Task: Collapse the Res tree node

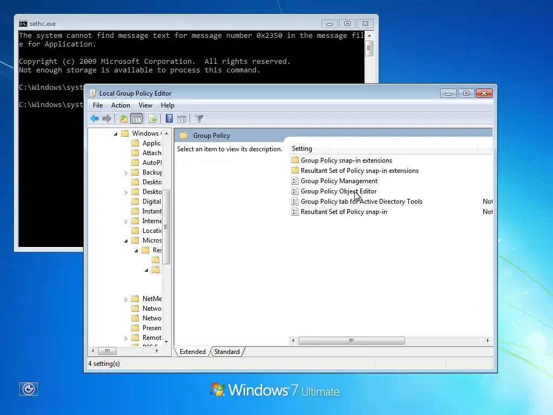Action: pos(136,251)
